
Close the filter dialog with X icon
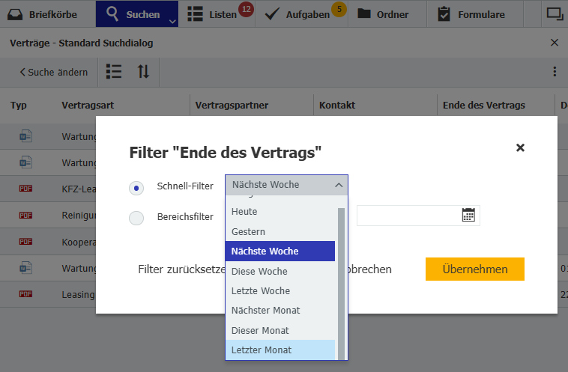click(x=520, y=148)
